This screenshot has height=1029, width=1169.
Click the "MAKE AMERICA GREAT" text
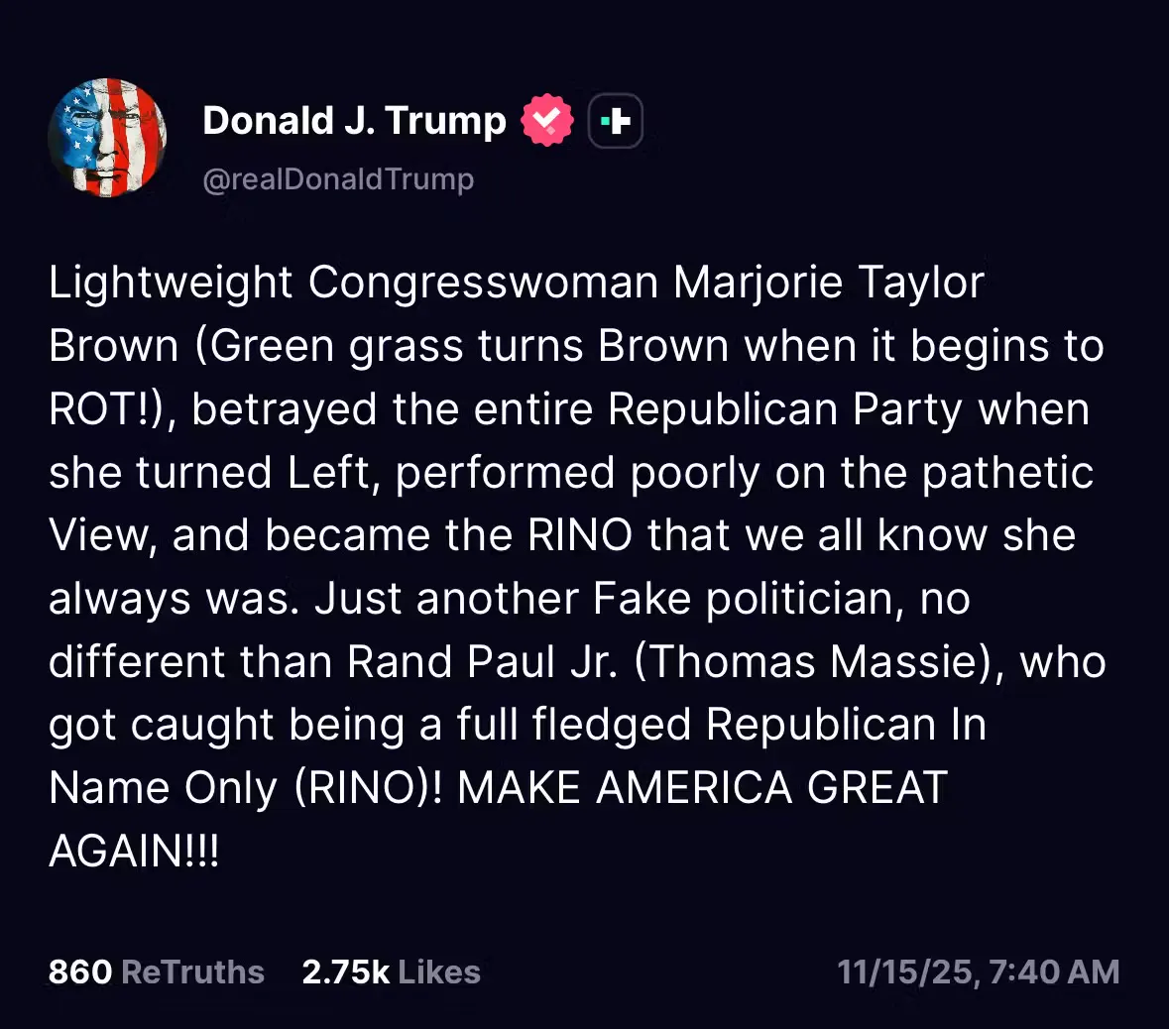pyautogui.click(x=702, y=788)
